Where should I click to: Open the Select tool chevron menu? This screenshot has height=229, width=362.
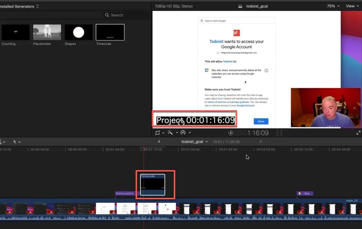(x=20, y=142)
